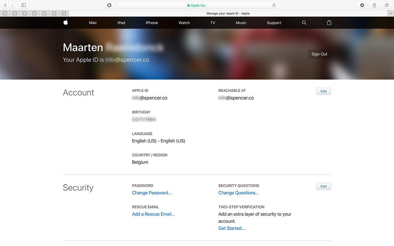Click the Apple logo in the navigation bar
Image resolution: width=394 pixels, height=246 pixels.
click(65, 23)
